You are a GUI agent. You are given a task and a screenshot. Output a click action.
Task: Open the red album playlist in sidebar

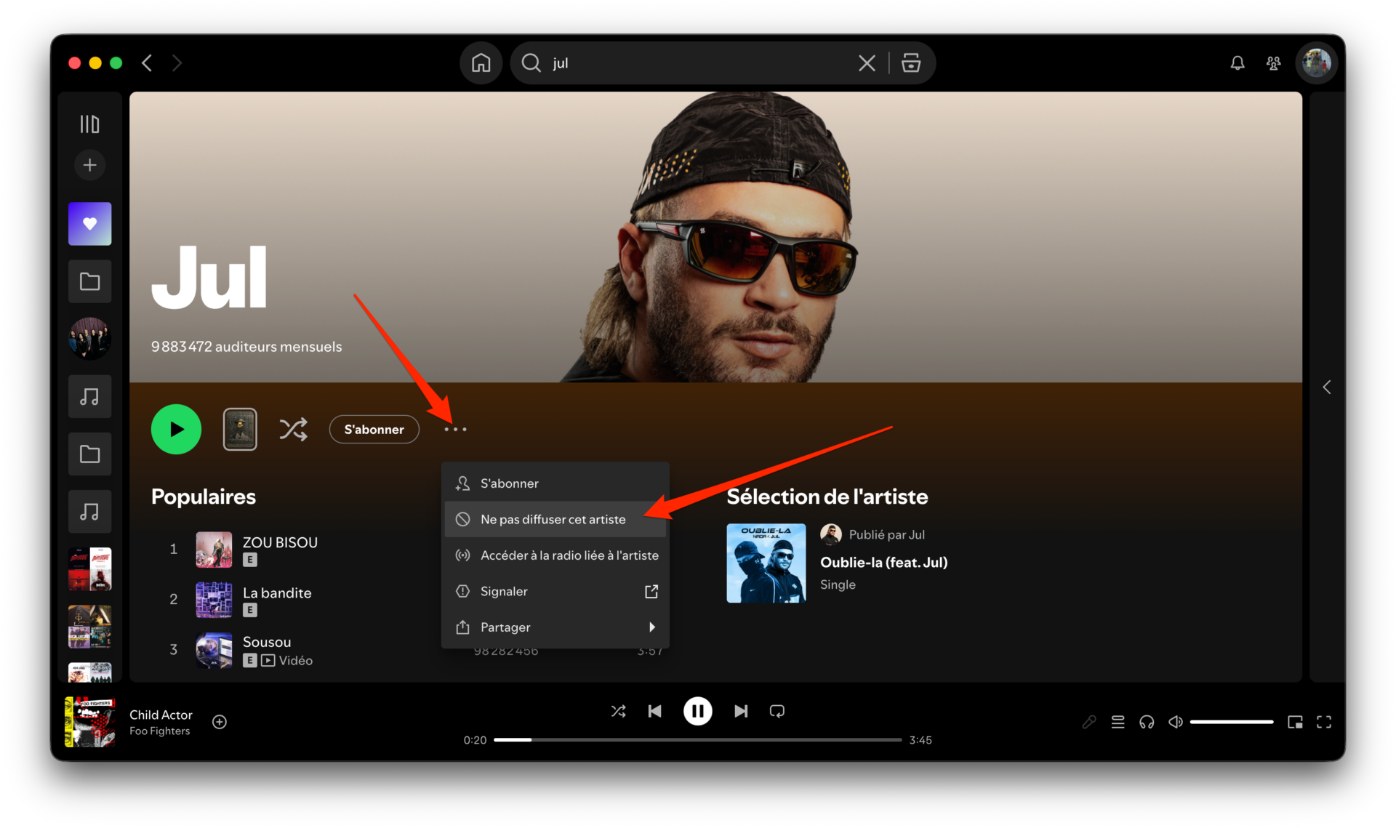pos(89,569)
